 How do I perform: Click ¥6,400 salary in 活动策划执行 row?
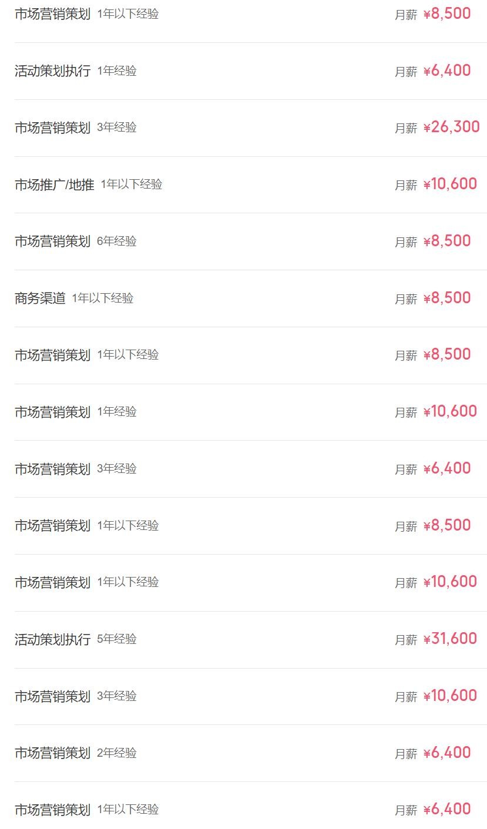tap(447, 71)
